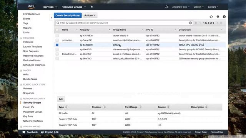Click the panel split handle dots

coord(140,94)
